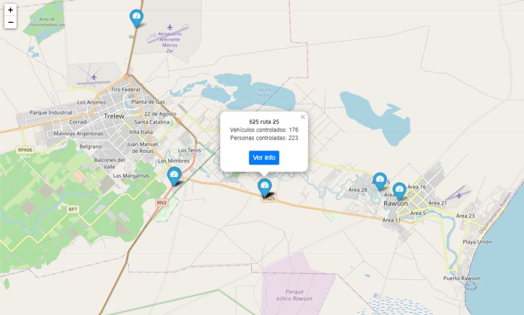
Task: Open the marker beside the RN3 junction
Action: (x=174, y=175)
